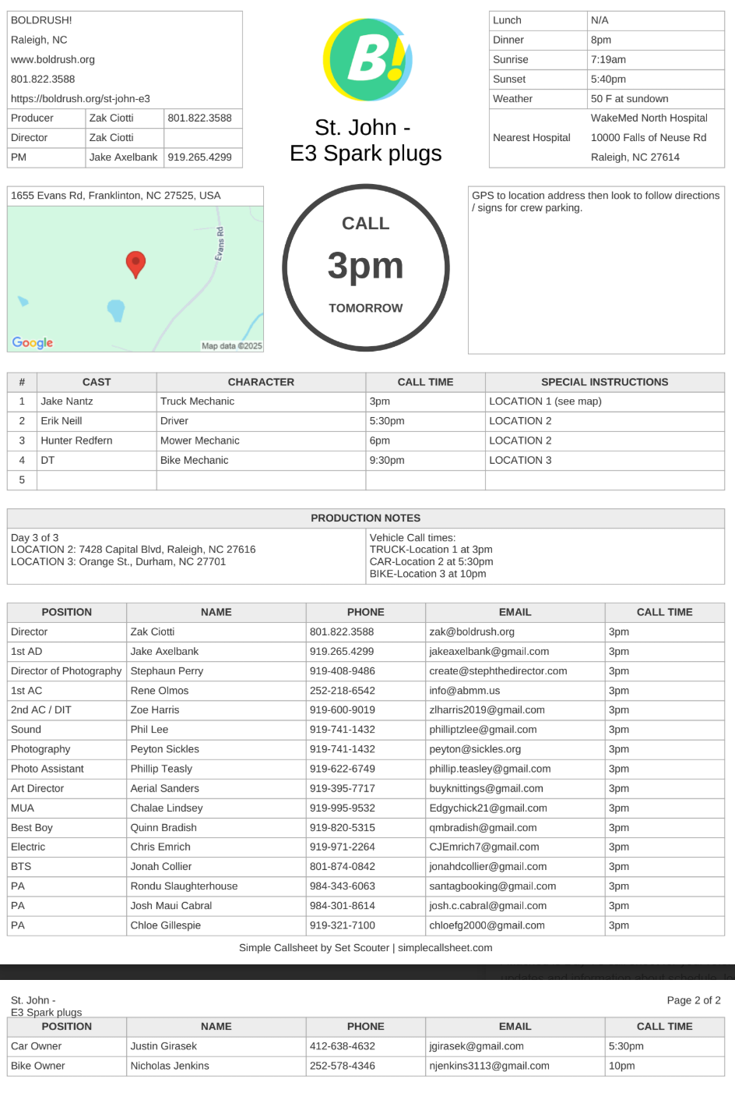The width and height of the screenshot is (735, 1093).
Task: Select the Sunset value 5:40pm
Action: 608,80
